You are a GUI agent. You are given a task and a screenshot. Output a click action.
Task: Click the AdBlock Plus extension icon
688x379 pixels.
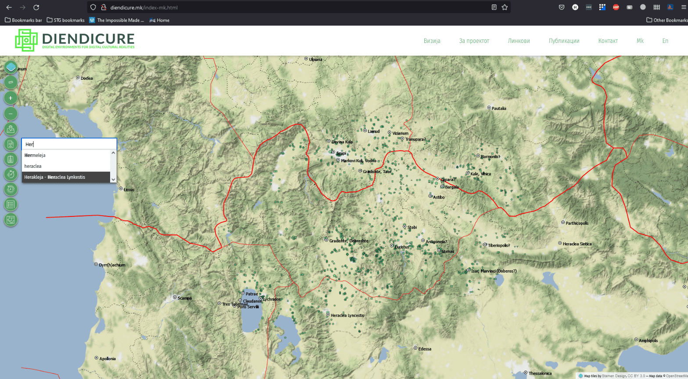tap(616, 7)
